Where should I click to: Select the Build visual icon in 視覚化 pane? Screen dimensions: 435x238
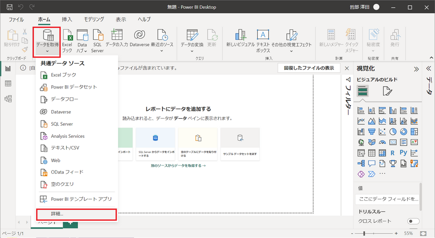coord(362,91)
